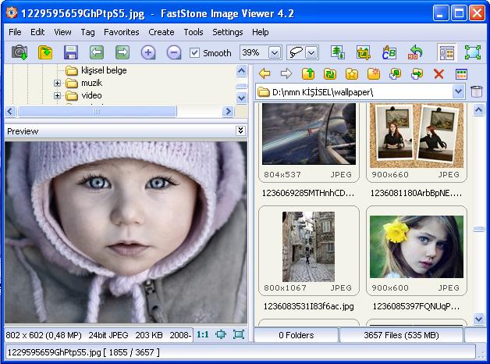Refresh the folder view
Image resolution: width=490 pixels, height=364 pixels.
(x=330, y=73)
